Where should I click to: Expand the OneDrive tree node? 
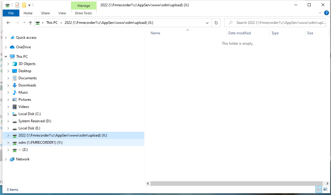[x=6, y=47]
